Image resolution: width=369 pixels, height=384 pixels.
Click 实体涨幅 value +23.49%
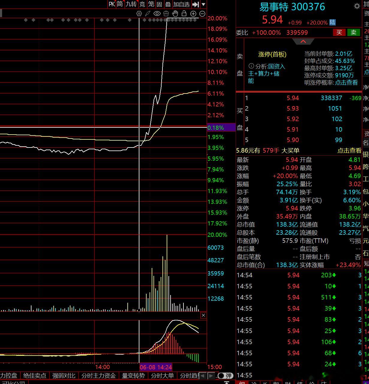348,265
